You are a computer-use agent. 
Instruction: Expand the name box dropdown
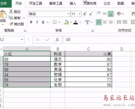point(22,40)
